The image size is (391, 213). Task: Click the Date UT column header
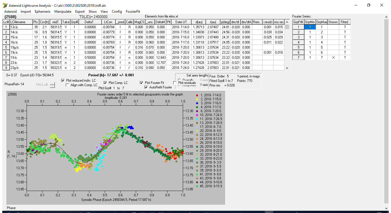coord(181,22)
